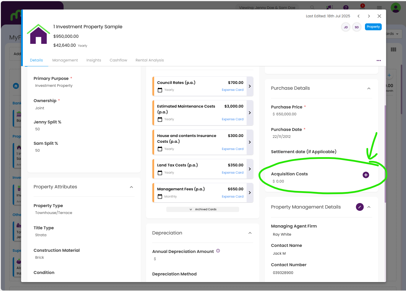
Task: Expand the Archived Cards list
Action: [203, 209]
